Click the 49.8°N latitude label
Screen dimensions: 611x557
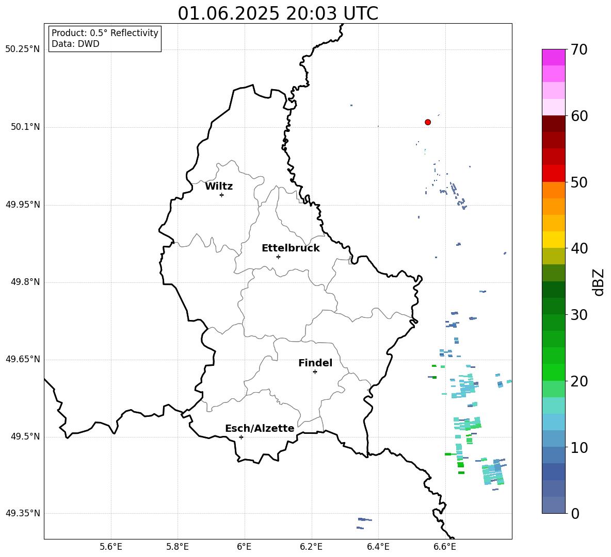click(26, 282)
